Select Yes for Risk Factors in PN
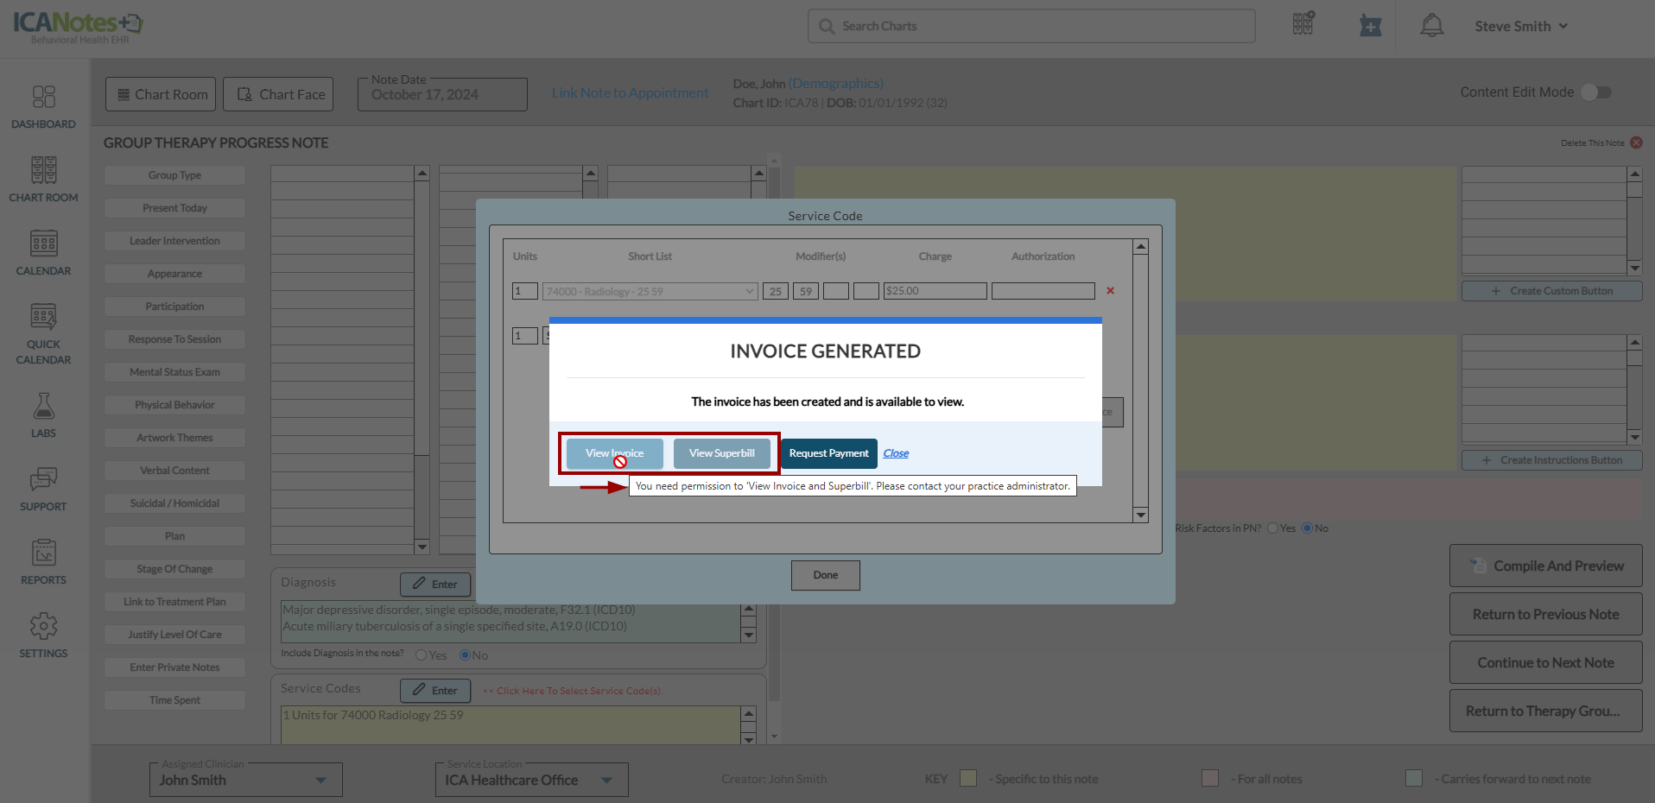 click(1272, 528)
